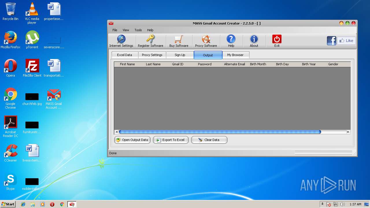Select the FileZilla Client shortcut
370x208 pixels.
click(32, 68)
